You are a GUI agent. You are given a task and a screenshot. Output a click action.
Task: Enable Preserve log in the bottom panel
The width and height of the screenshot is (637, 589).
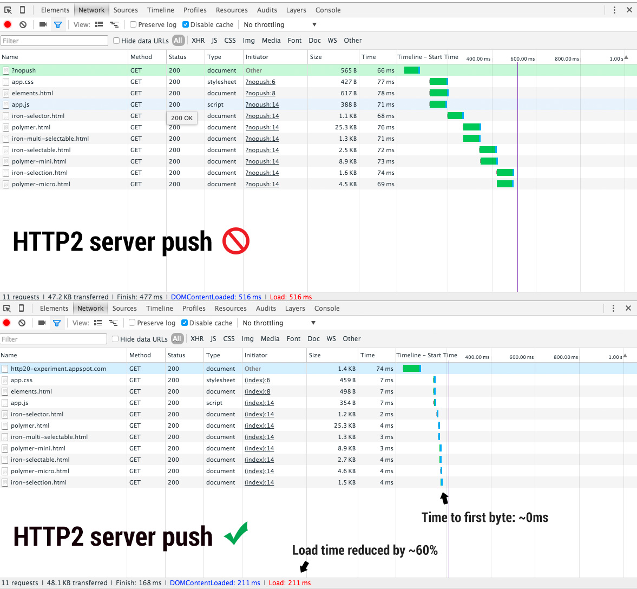point(132,323)
